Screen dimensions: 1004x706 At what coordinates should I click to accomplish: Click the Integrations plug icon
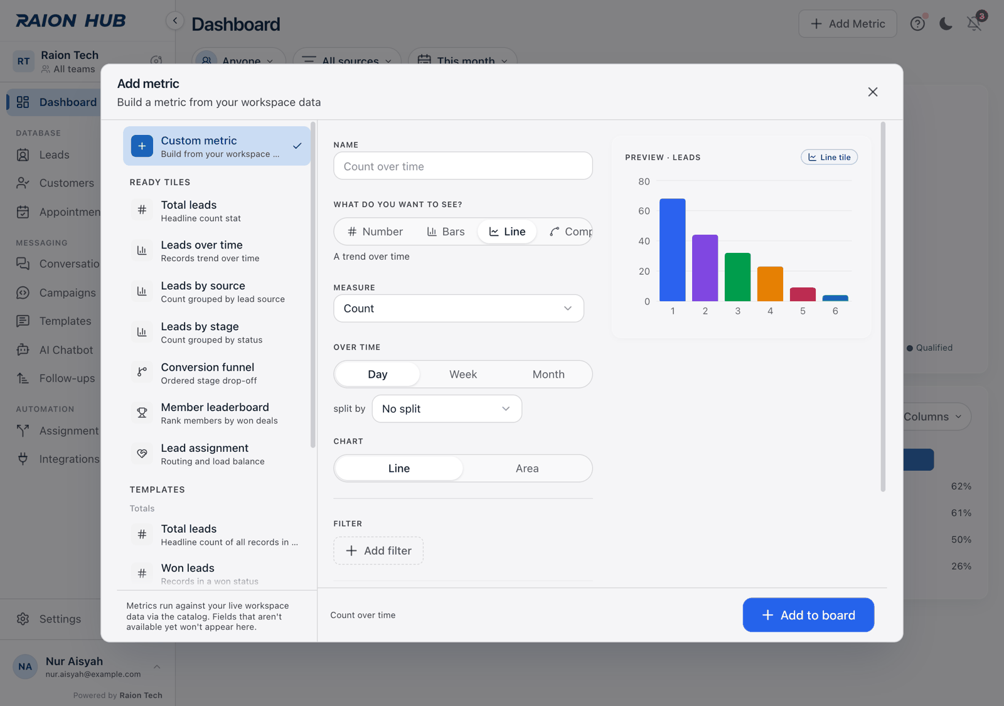click(23, 459)
